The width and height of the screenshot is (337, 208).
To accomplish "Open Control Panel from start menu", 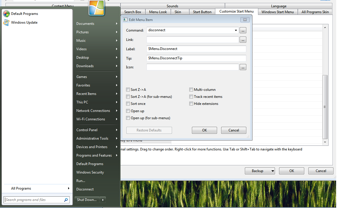I will tap(87, 130).
